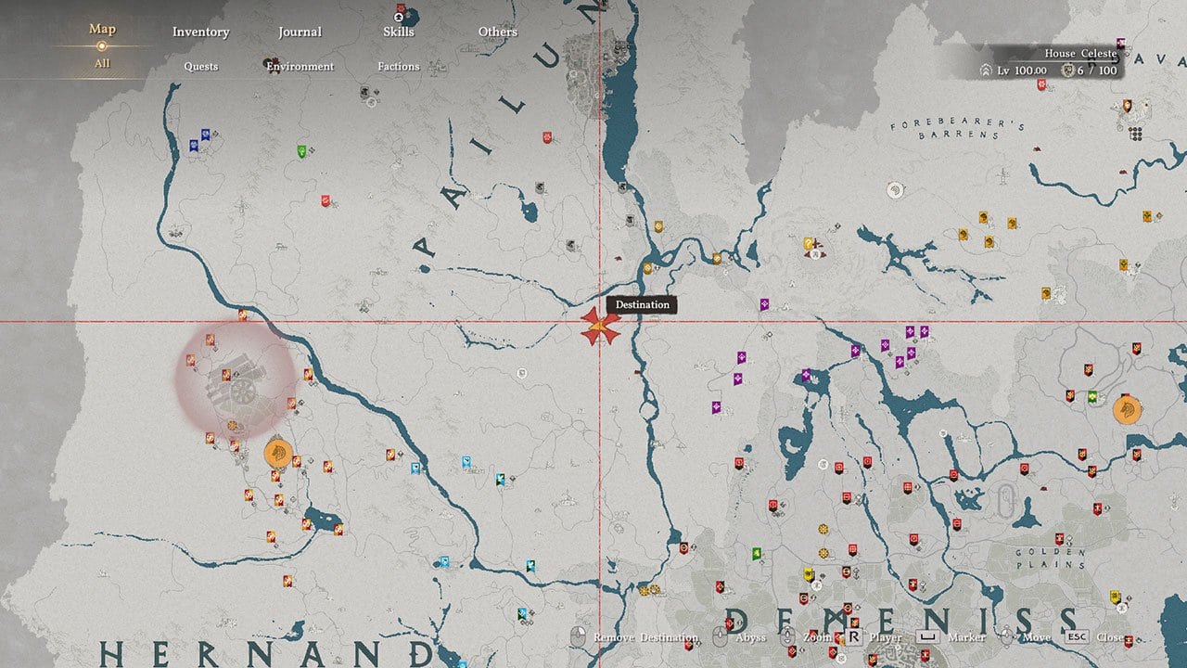Click the spacebar key icon for Marker

pos(928,638)
